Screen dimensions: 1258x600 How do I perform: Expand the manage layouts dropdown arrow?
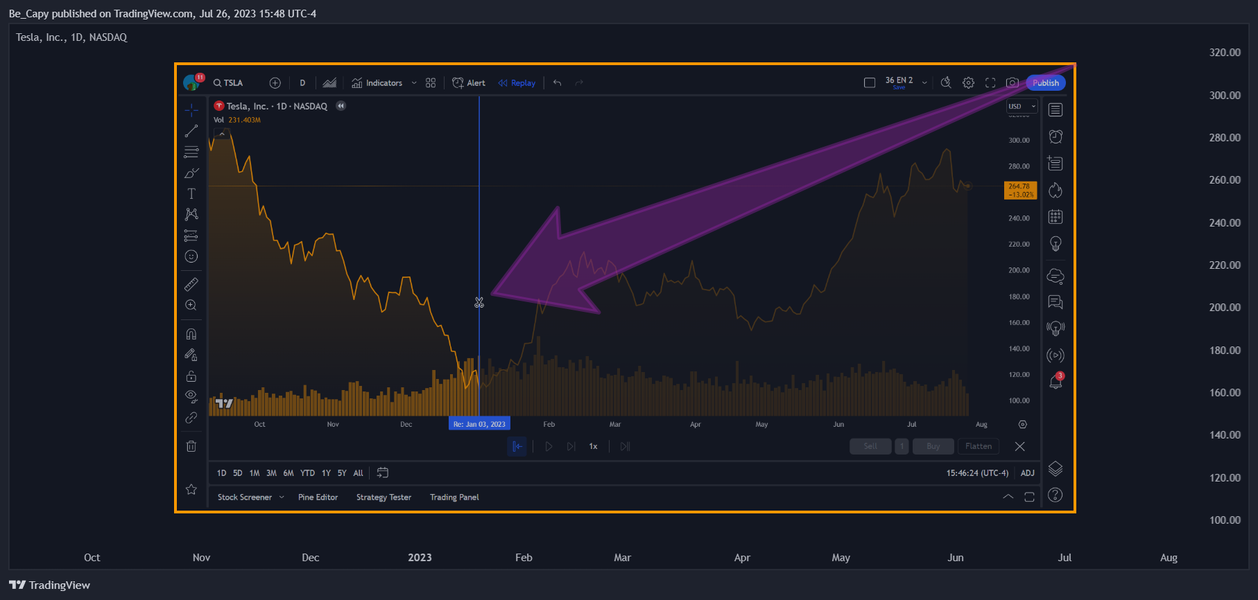[924, 83]
